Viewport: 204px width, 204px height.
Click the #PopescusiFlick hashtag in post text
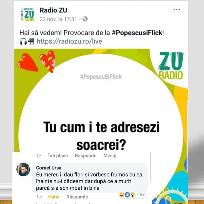coord(137,33)
